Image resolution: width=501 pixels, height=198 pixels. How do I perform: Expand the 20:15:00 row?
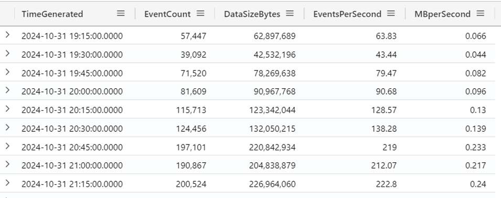click(x=7, y=109)
